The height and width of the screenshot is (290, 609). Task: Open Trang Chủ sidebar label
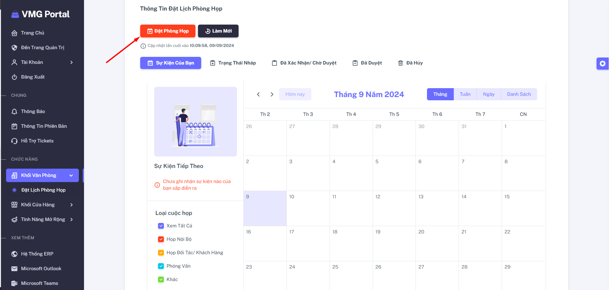[33, 33]
